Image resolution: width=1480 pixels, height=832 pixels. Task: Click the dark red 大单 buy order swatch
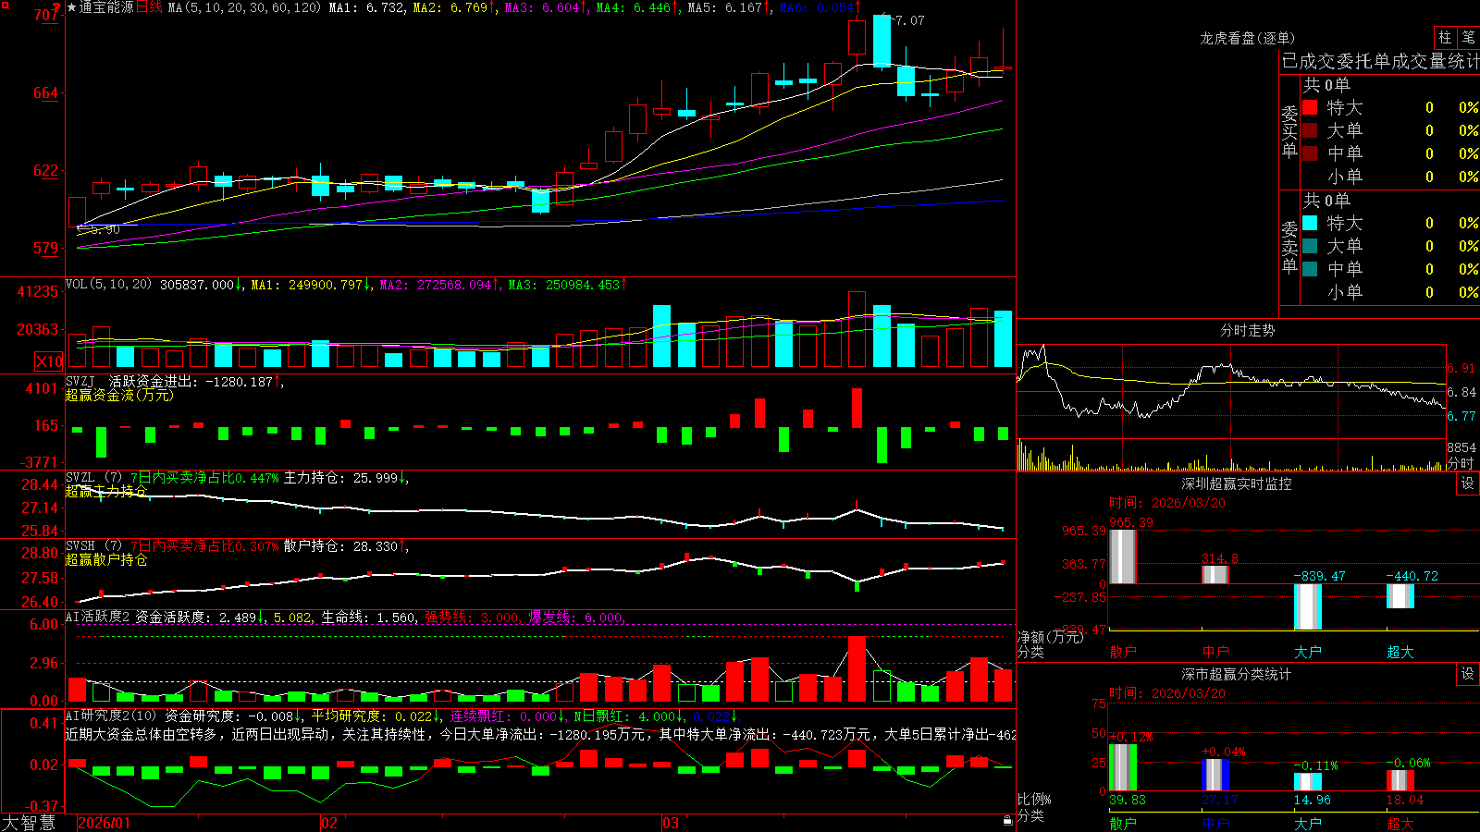coord(1310,130)
